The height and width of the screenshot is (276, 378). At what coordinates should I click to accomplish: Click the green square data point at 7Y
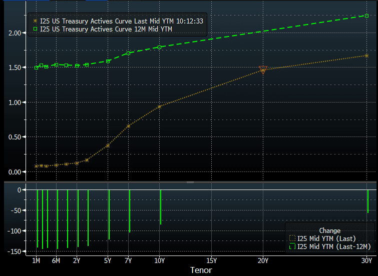tap(129, 53)
